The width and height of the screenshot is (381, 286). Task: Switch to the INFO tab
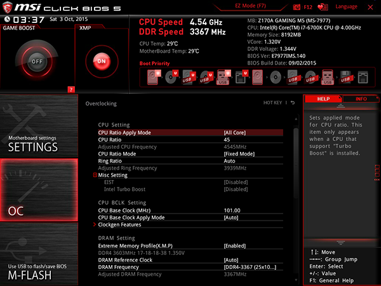tap(361, 99)
